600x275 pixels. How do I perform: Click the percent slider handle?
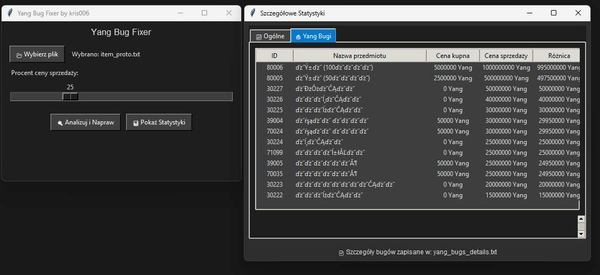coord(70,96)
